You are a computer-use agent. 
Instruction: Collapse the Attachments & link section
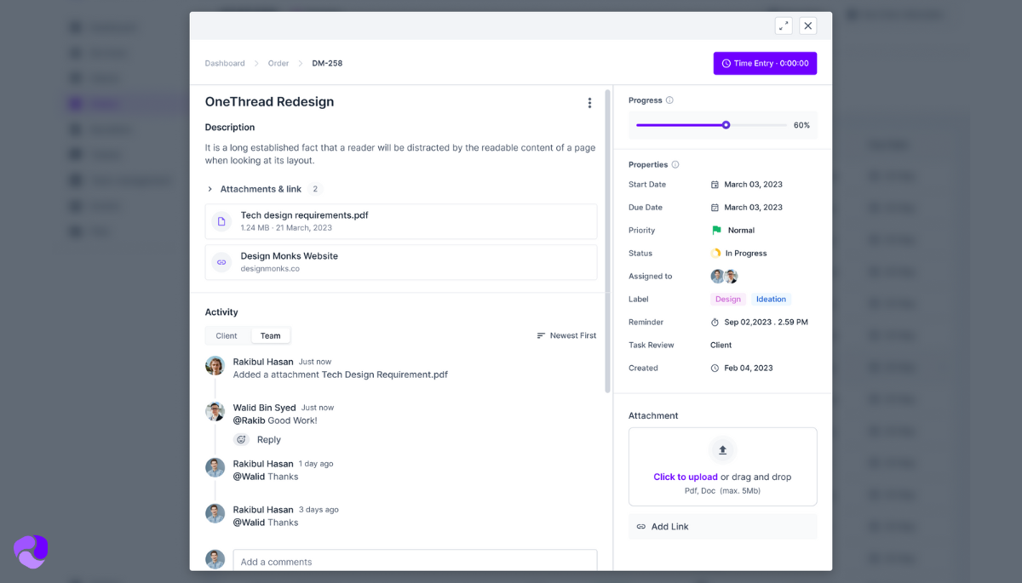pos(210,188)
